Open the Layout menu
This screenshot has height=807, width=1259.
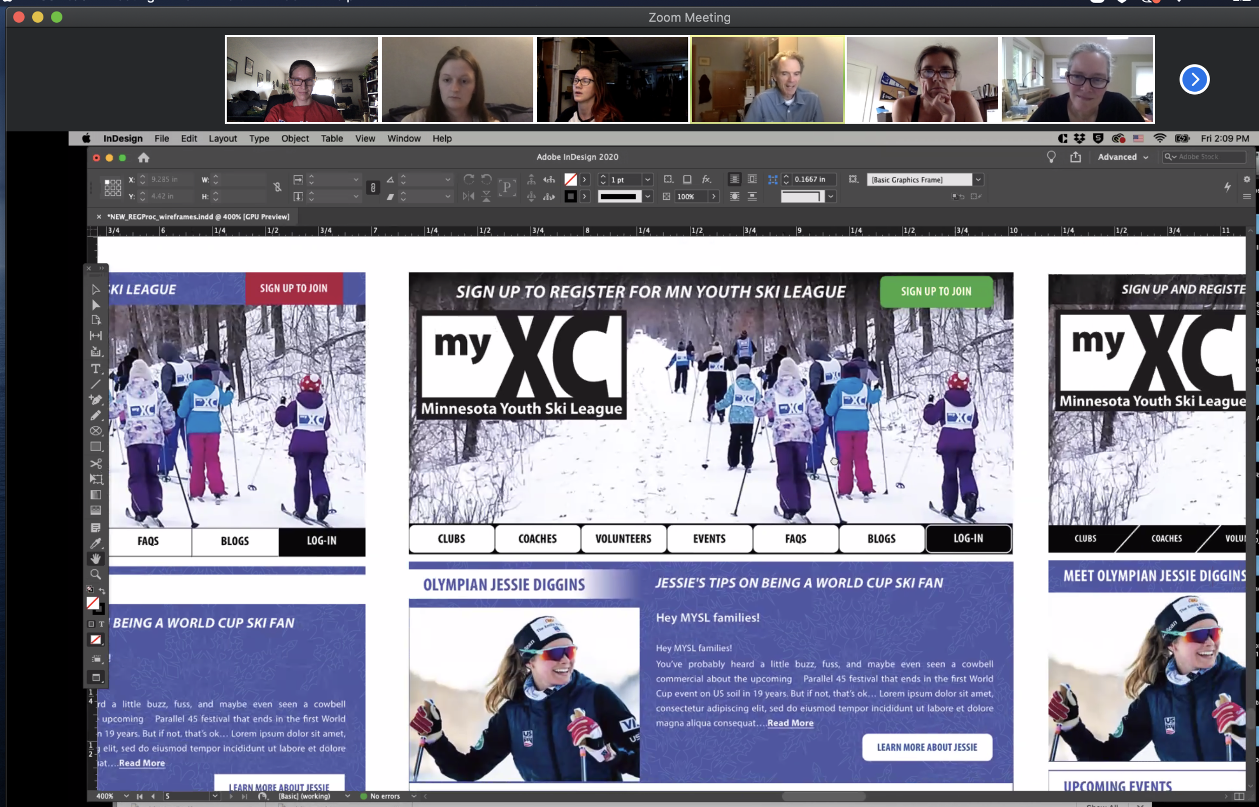click(222, 138)
